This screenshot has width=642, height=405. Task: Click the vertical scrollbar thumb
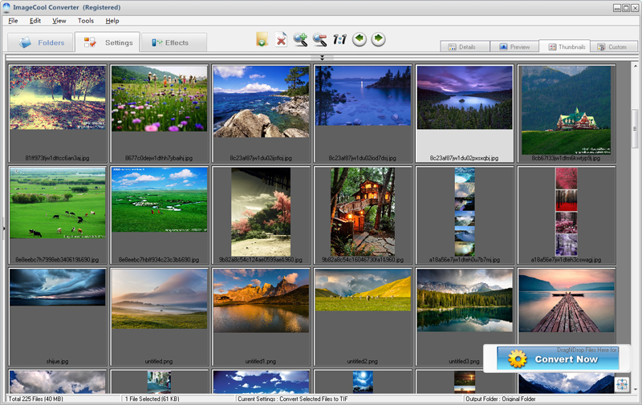coord(635,129)
